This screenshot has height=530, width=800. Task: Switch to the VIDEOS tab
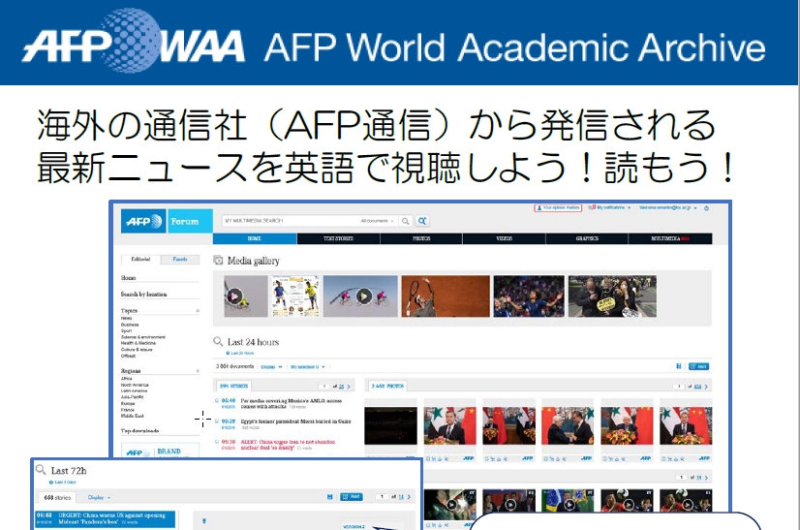pos(504,238)
